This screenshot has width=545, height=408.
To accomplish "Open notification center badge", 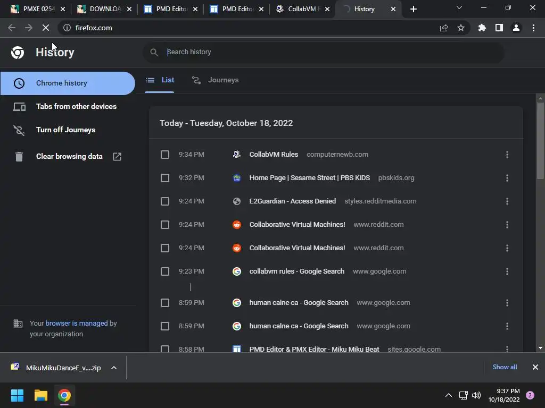I will pyautogui.click(x=530, y=395).
